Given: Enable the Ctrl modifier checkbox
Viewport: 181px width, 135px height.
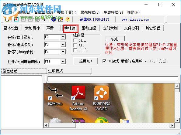Looking at the screenshot, I should (x=75, y=40).
